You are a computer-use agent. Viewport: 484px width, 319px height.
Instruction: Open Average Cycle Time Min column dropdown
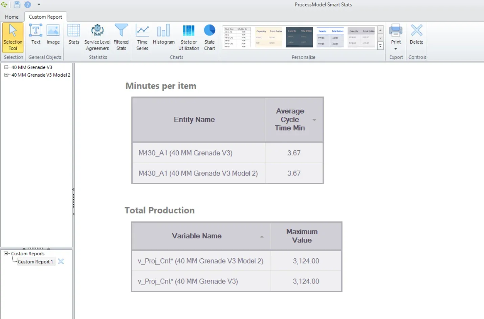pos(314,120)
